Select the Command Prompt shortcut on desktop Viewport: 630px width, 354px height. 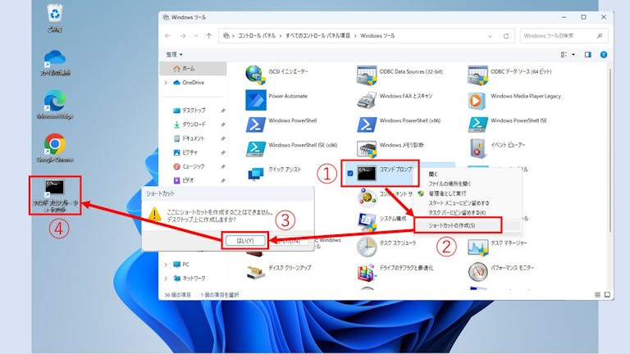(55, 196)
